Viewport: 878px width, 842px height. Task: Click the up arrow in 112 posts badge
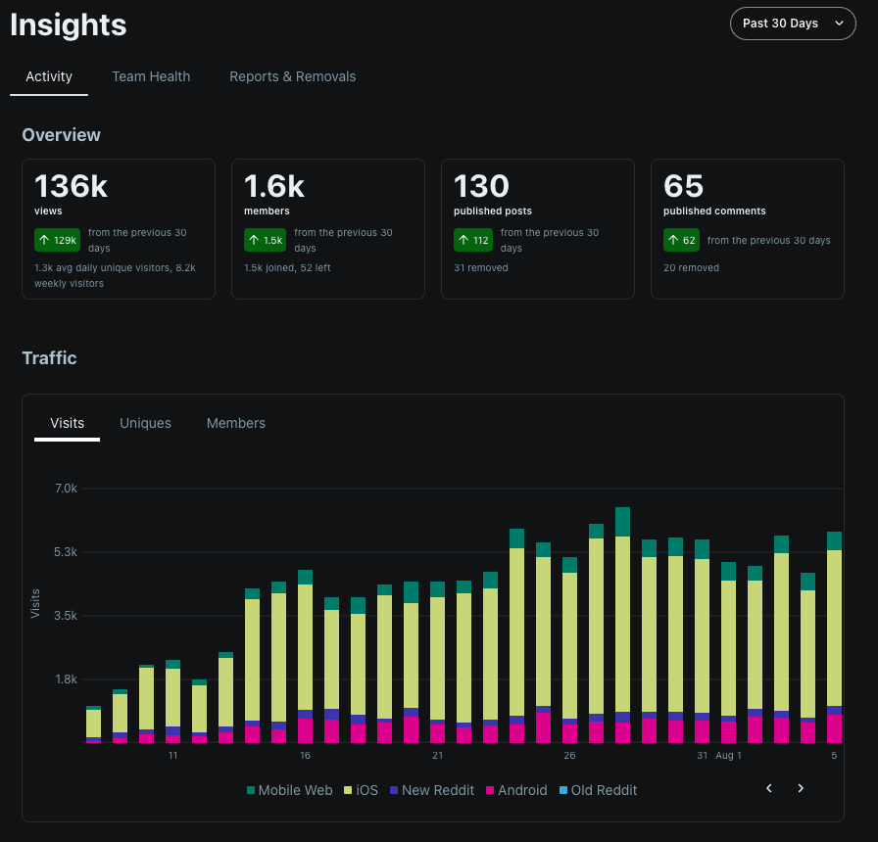pos(463,240)
